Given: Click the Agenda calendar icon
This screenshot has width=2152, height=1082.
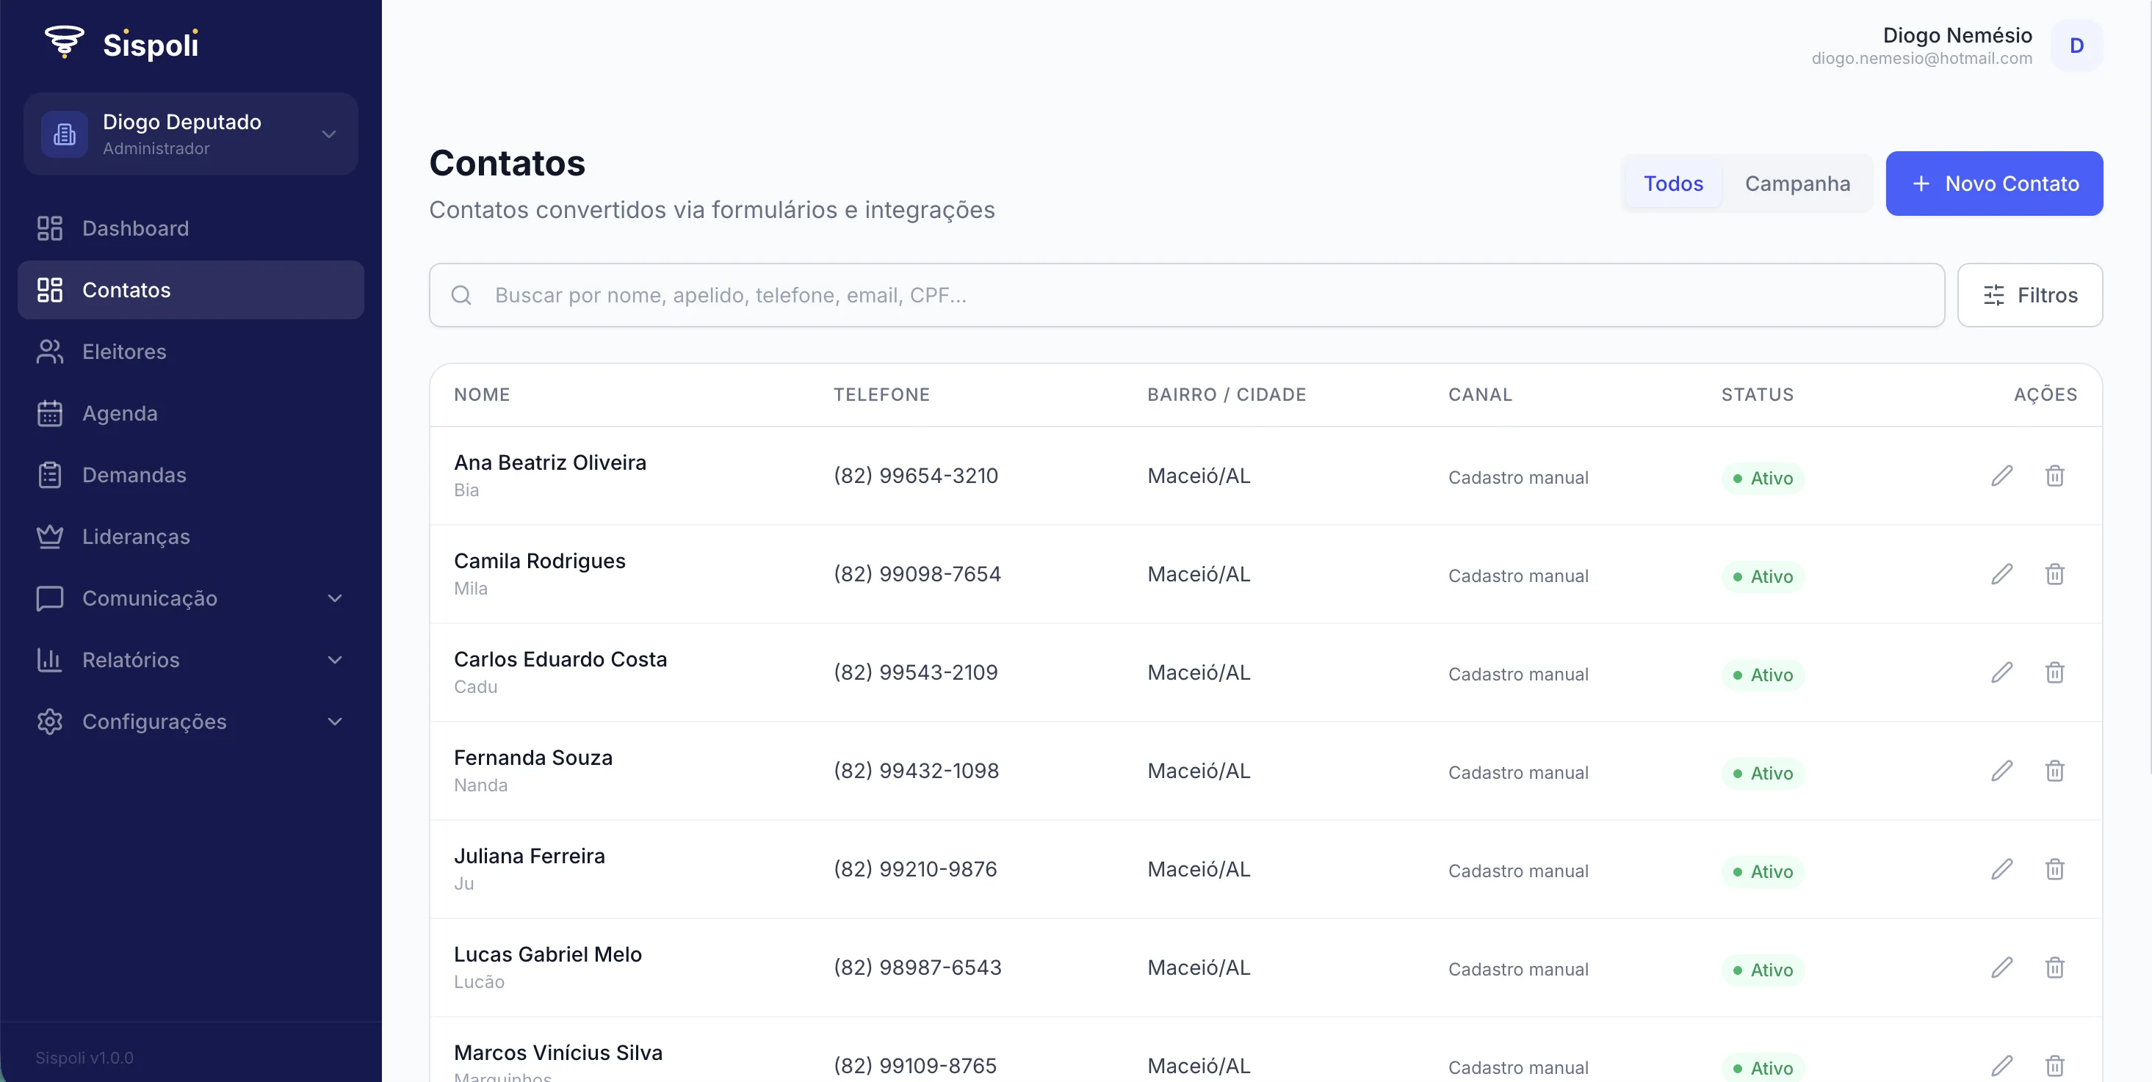Looking at the screenshot, I should tap(50, 413).
